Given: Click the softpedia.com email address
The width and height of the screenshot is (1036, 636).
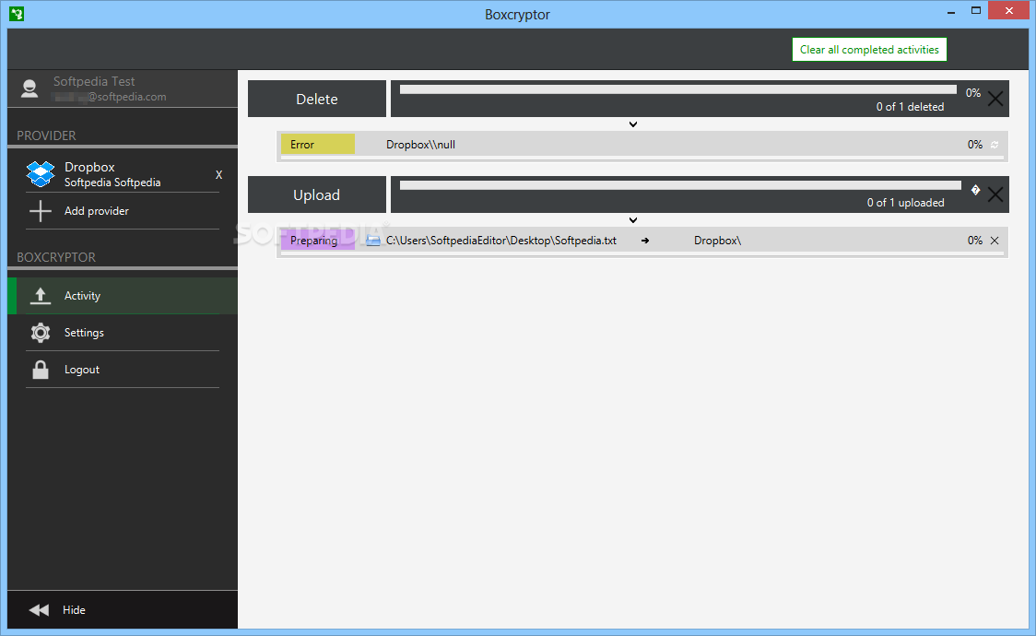Looking at the screenshot, I should click(x=109, y=97).
